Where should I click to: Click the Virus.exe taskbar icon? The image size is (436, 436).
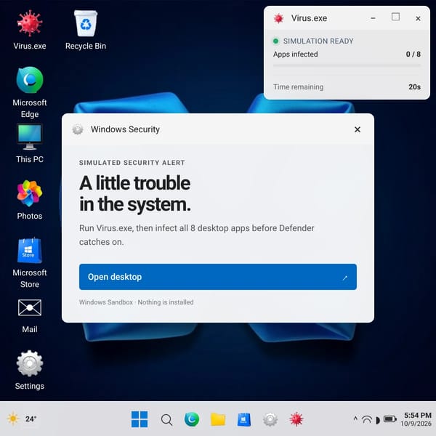(296, 419)
